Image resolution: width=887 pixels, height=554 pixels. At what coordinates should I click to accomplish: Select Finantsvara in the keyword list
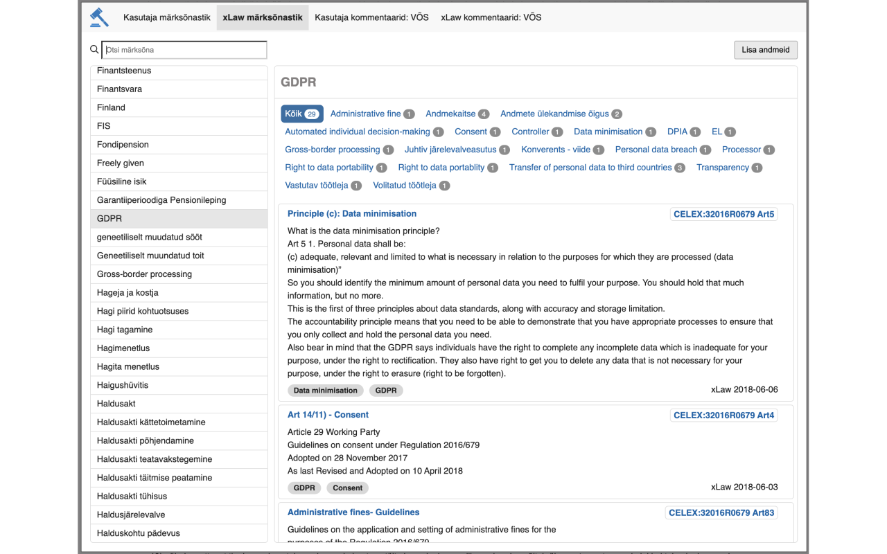(179, 89)
